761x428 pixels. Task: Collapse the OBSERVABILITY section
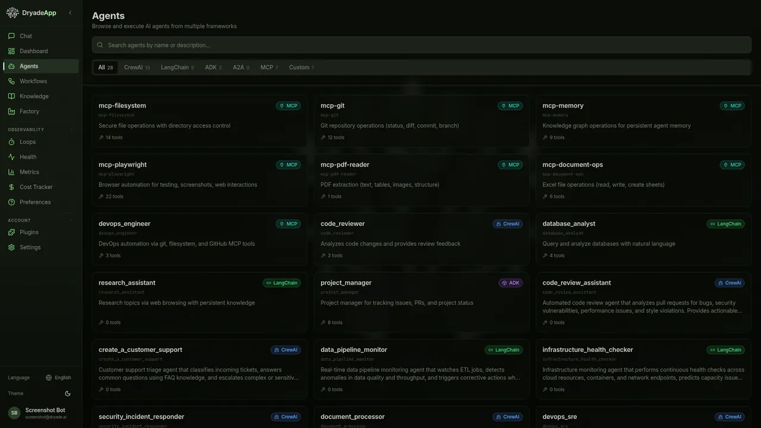coord(71,130)
